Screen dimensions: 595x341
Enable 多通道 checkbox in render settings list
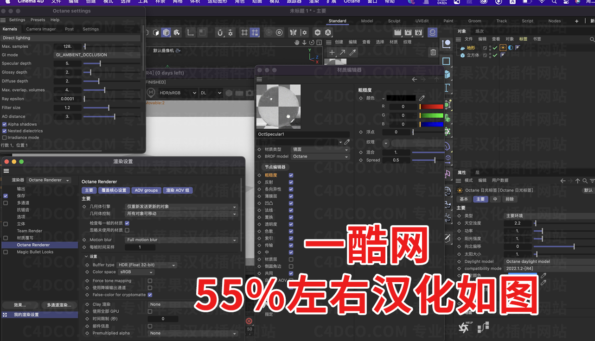click(6, 203)
